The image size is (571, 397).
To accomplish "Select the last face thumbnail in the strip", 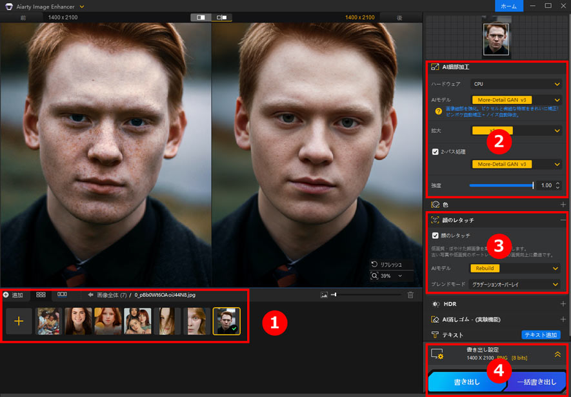I will [x=228, y=320].
